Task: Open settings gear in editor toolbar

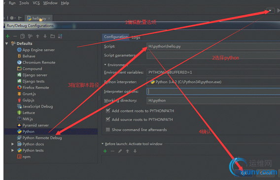Action: pos(12,18)
